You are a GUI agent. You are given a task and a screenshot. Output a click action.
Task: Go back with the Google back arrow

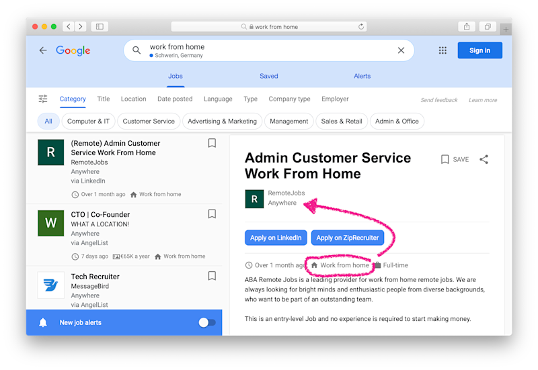tap(43, 50)
